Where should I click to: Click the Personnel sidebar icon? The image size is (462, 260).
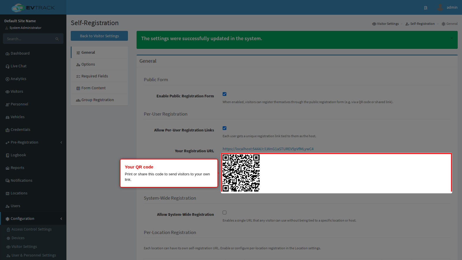pos(8,105)
